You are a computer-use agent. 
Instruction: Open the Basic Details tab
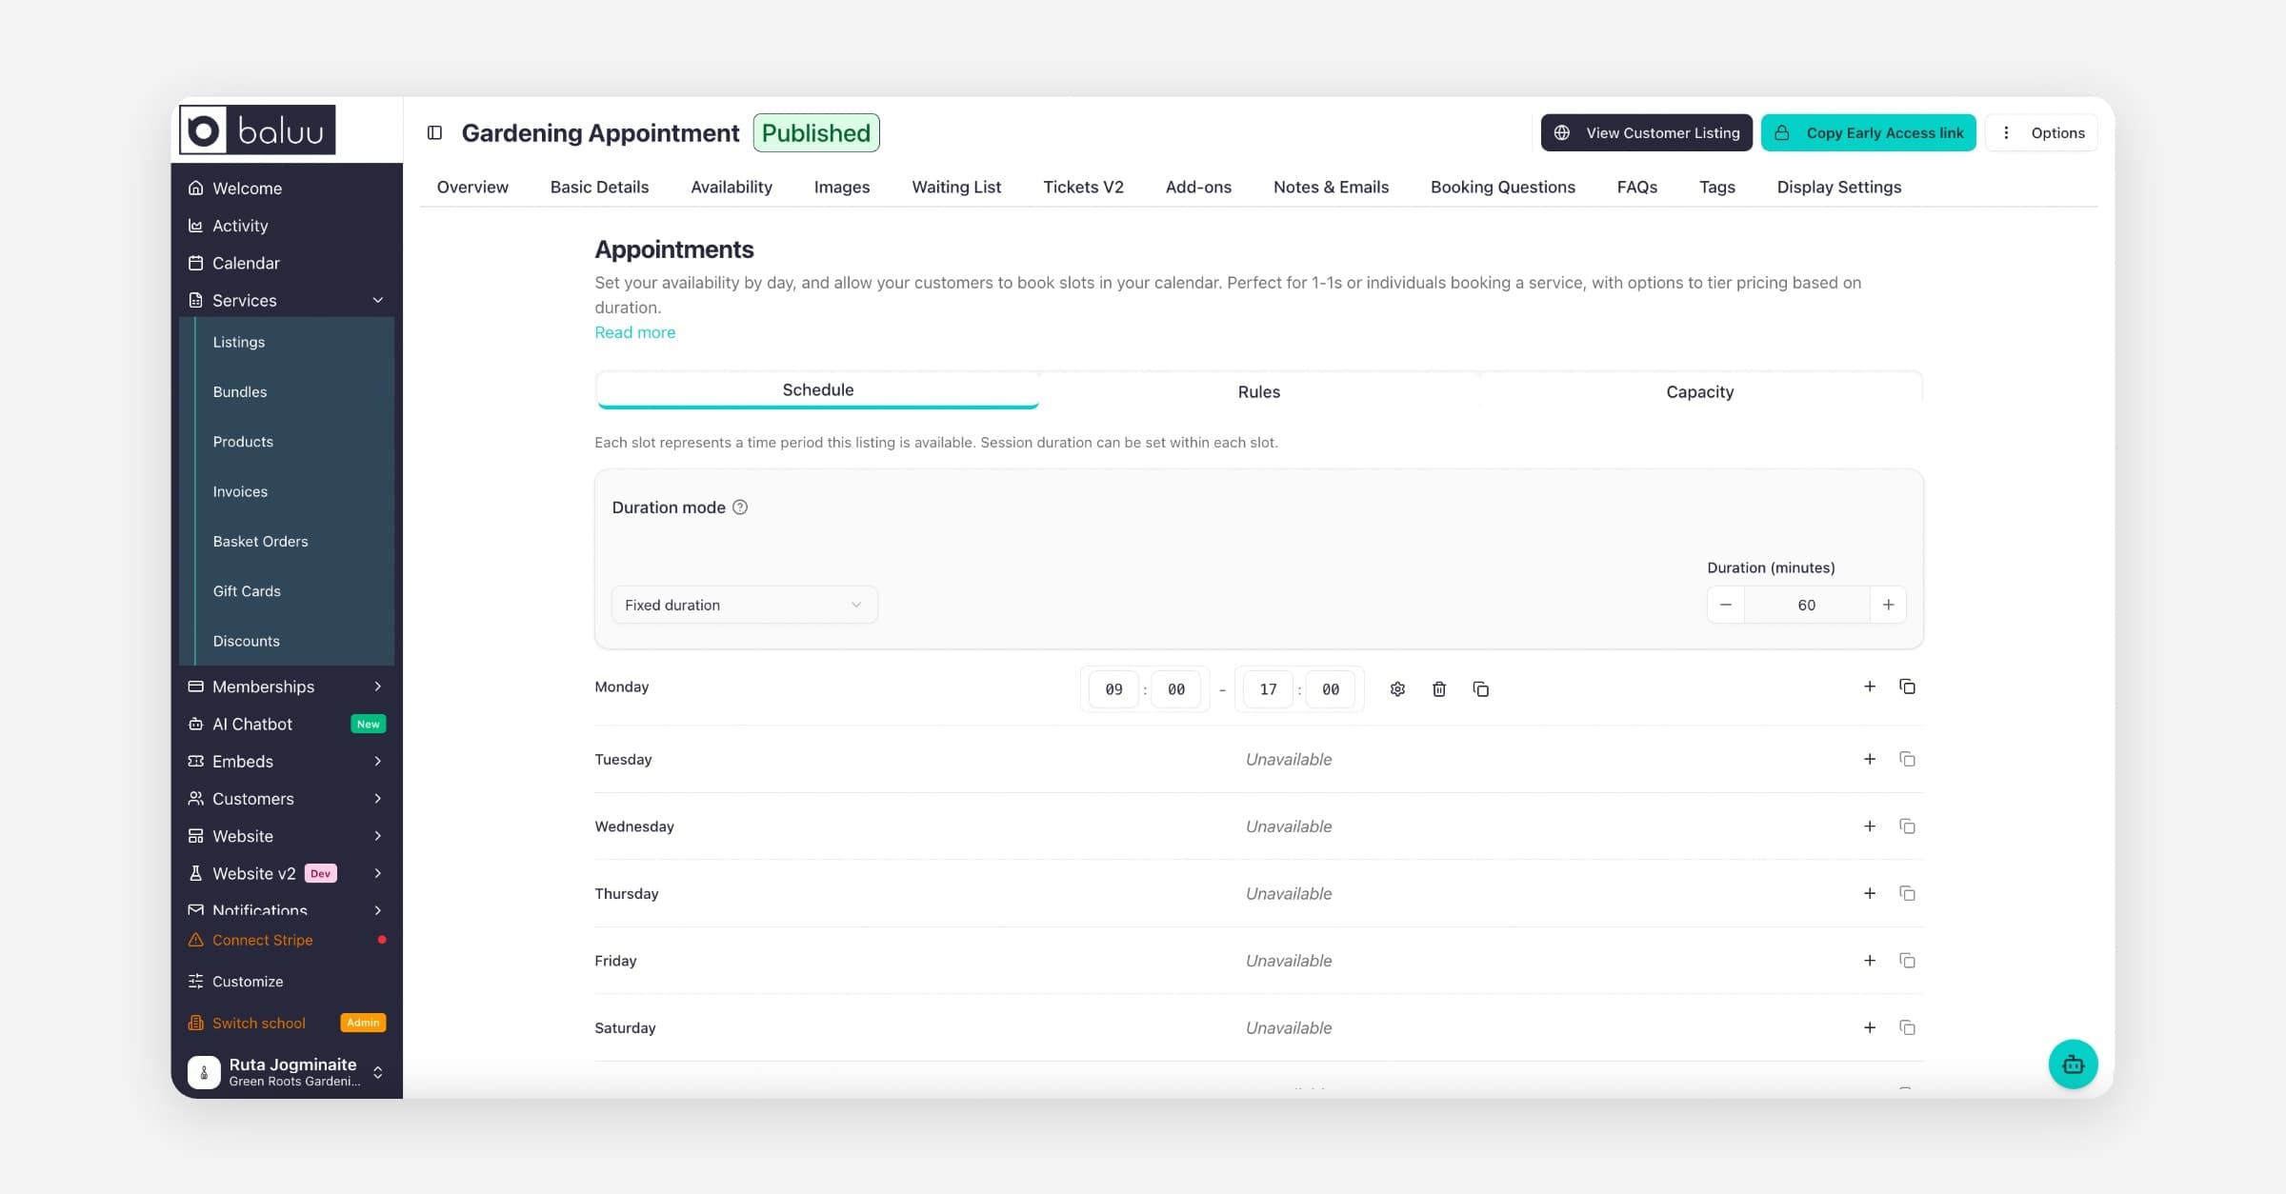click(599, 187)
